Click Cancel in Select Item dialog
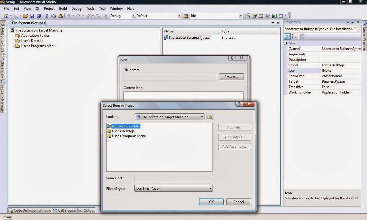Image resolution: width=367 pixels, height=220 pixels. [239, 202]
